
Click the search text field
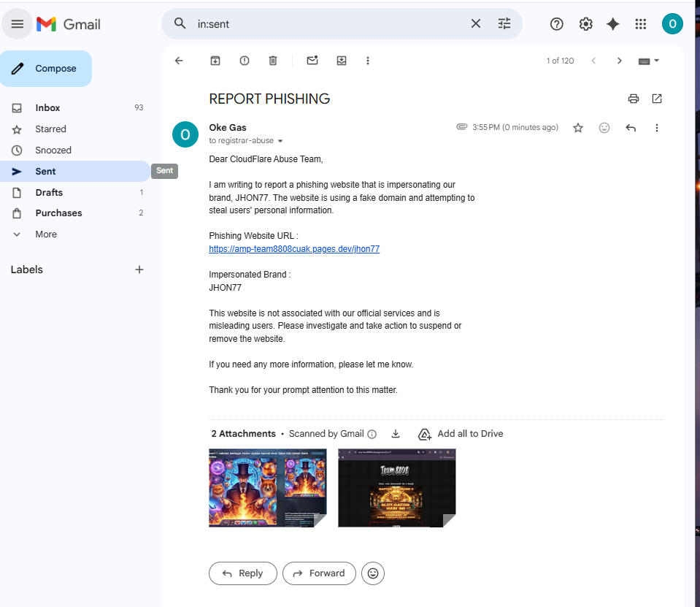[x=331, y=23]
